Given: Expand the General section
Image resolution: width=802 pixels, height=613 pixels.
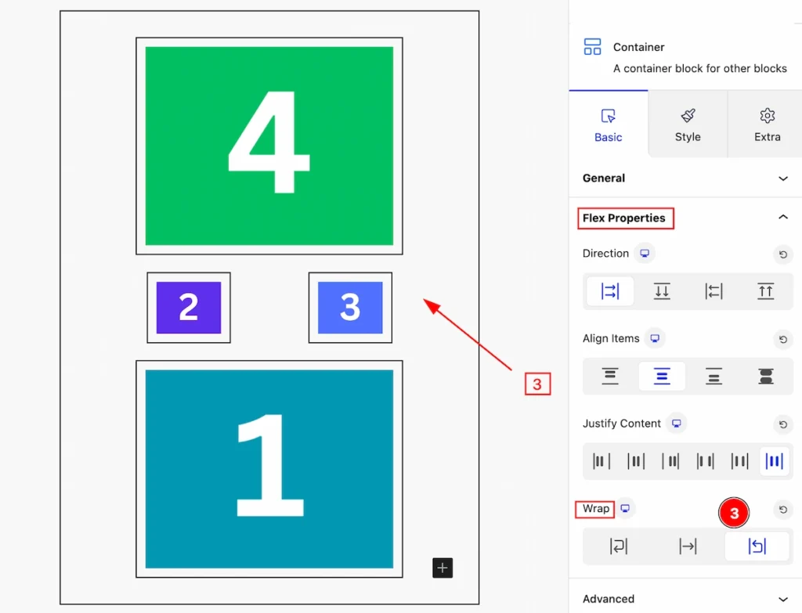Looking at the screenshot, I should click(x=685, y=178).
